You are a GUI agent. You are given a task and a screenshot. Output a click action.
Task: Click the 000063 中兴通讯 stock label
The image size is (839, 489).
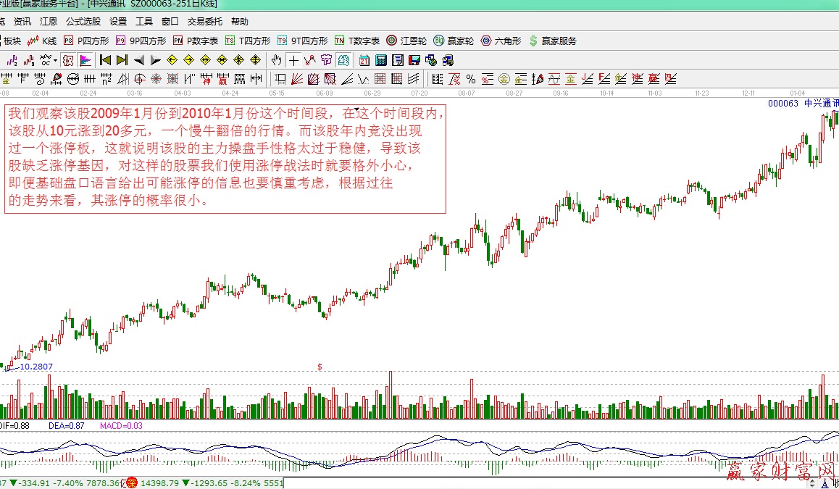click(x=801, y=104)
